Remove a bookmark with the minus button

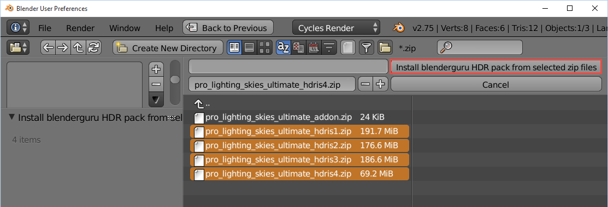click(x=156, y=84)
